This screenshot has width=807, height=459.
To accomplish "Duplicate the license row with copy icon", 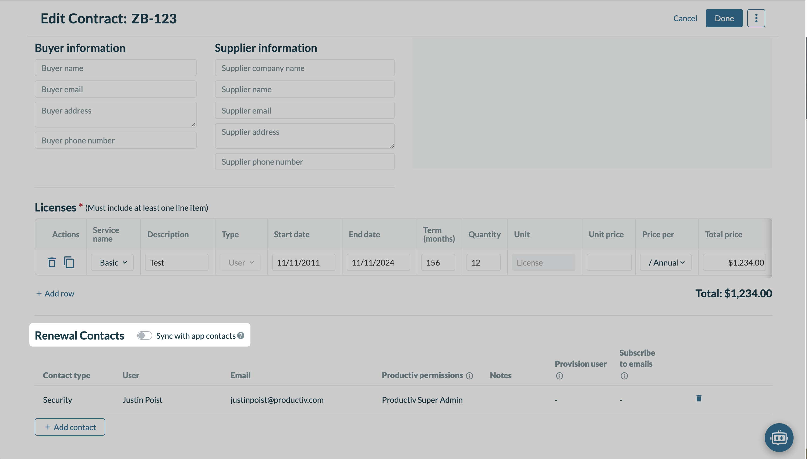I will pos(69,262).
